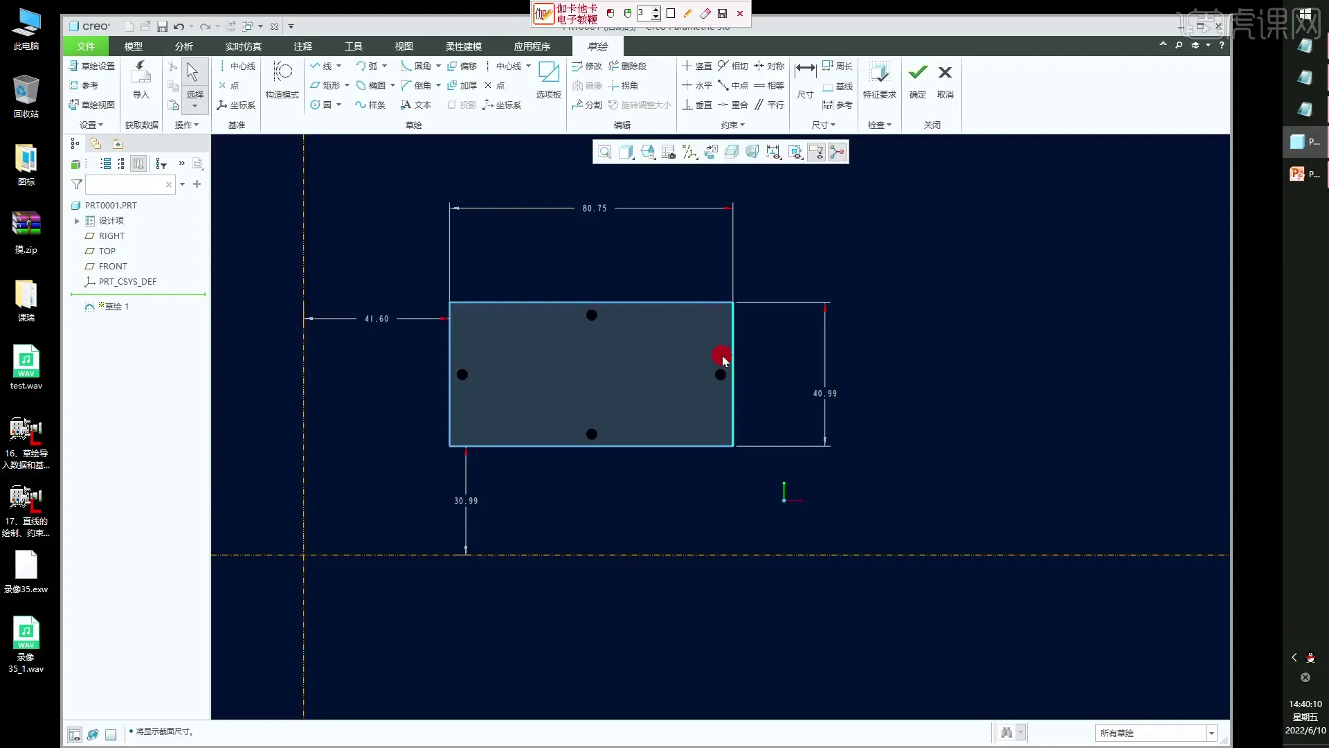1329x748 pixels.
Task: Click the model tree search field
Action: (125, 184)
